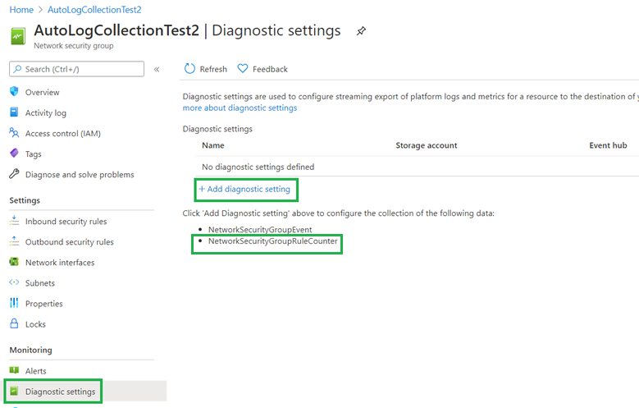Click the pin icon next to the title
The height and width of the screenshot is (408, 639).
361,31
